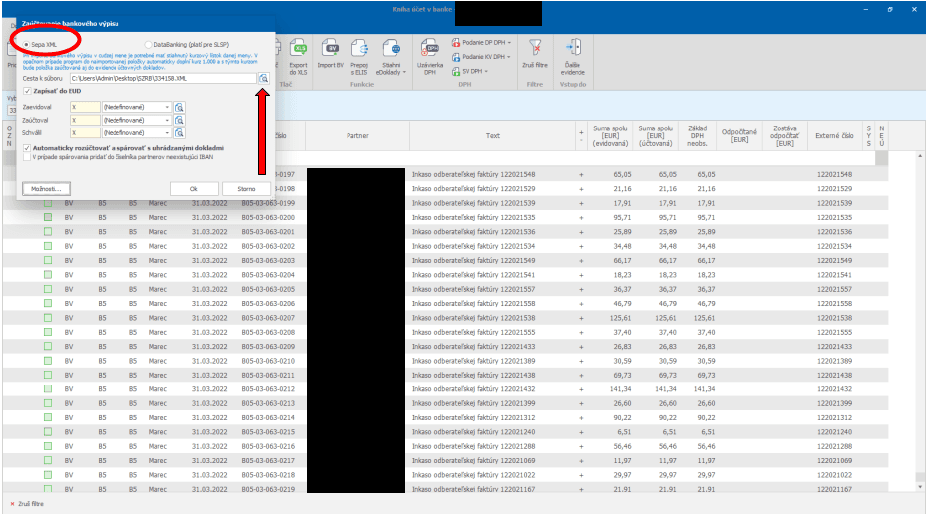Image resolution: width=927 pixels, height=514 pixels.
Task: Browse for the file path (Cesta k súboru)
Action: (x=263, y=78)
